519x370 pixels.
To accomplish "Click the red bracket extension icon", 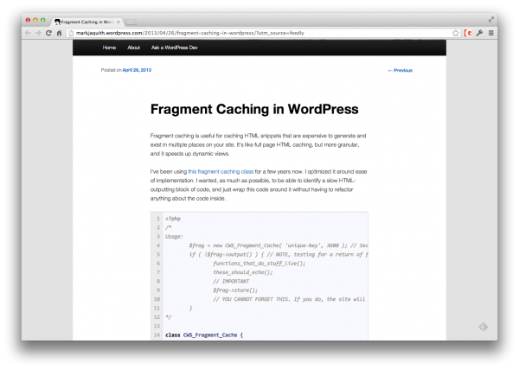I will pos(468,33).
